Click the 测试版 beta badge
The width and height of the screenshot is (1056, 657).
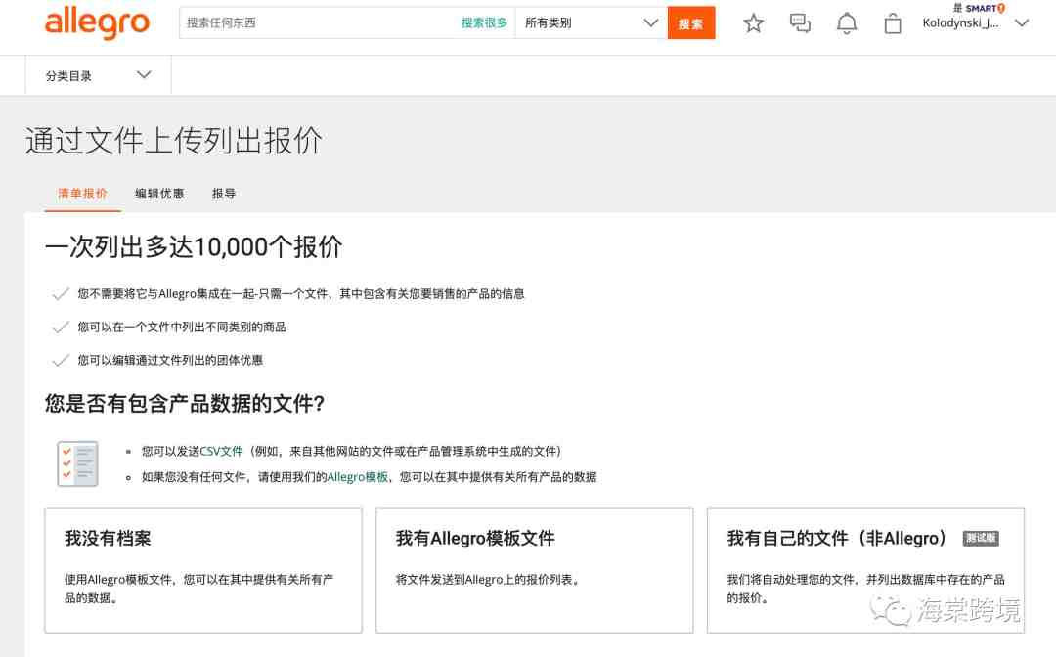981,538
